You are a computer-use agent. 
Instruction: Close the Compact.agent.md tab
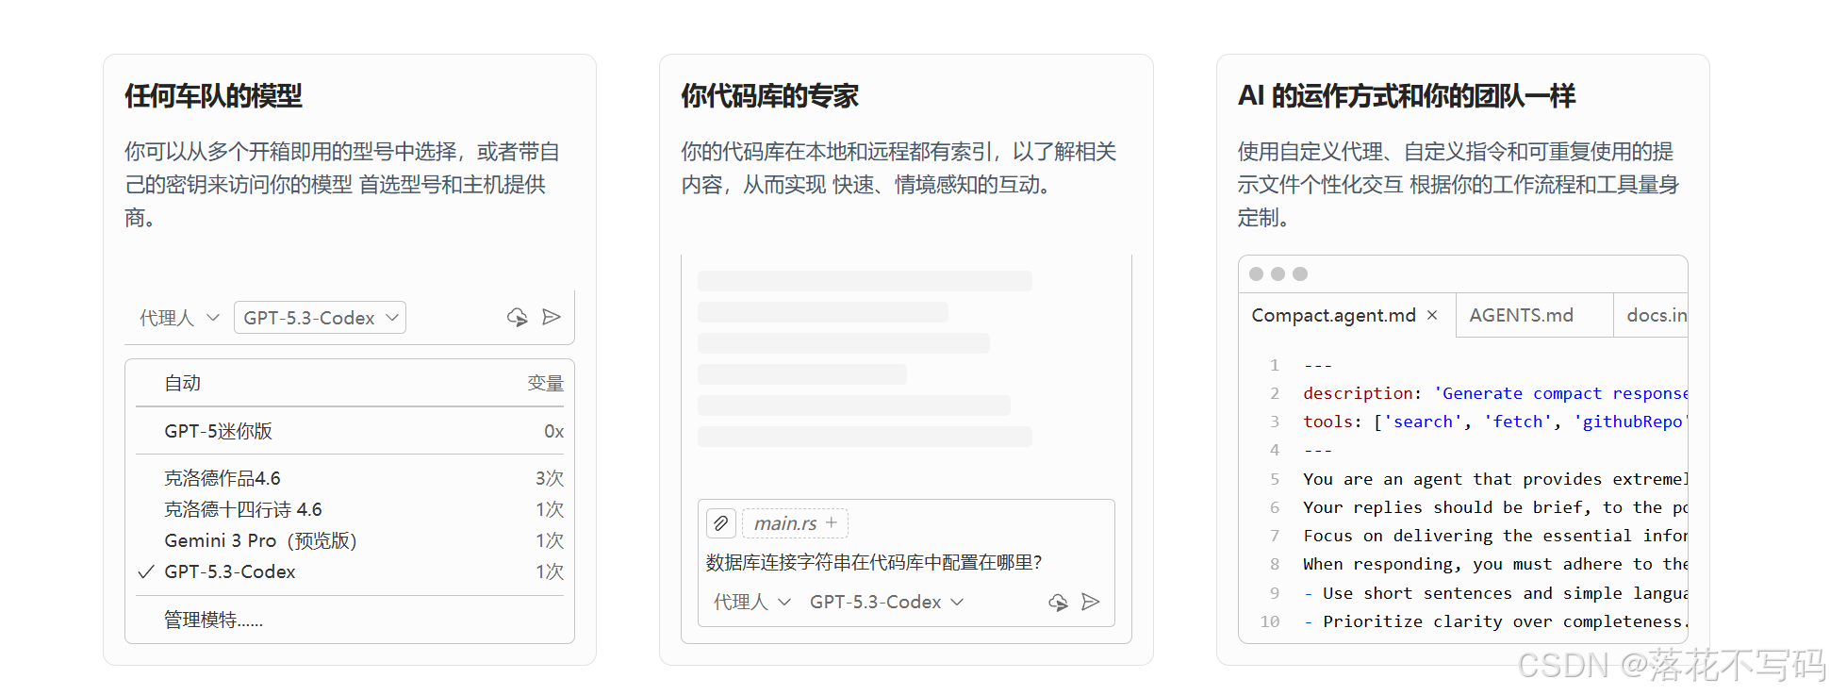pyautogui.click(x=1432, y=315)
